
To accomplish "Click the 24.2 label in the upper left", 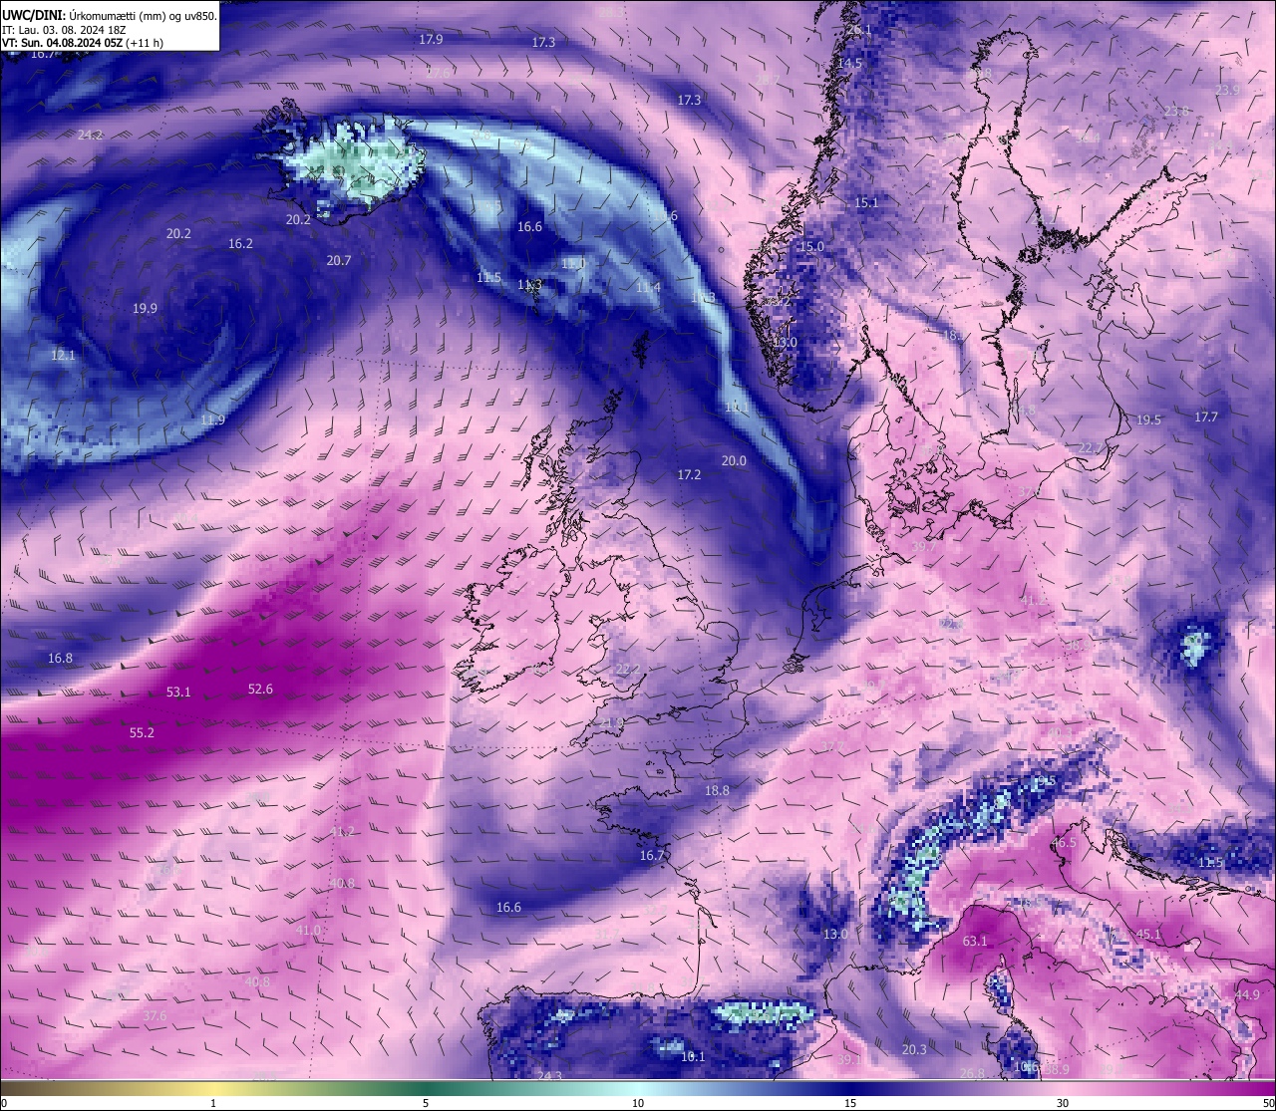I will [90, 136].
